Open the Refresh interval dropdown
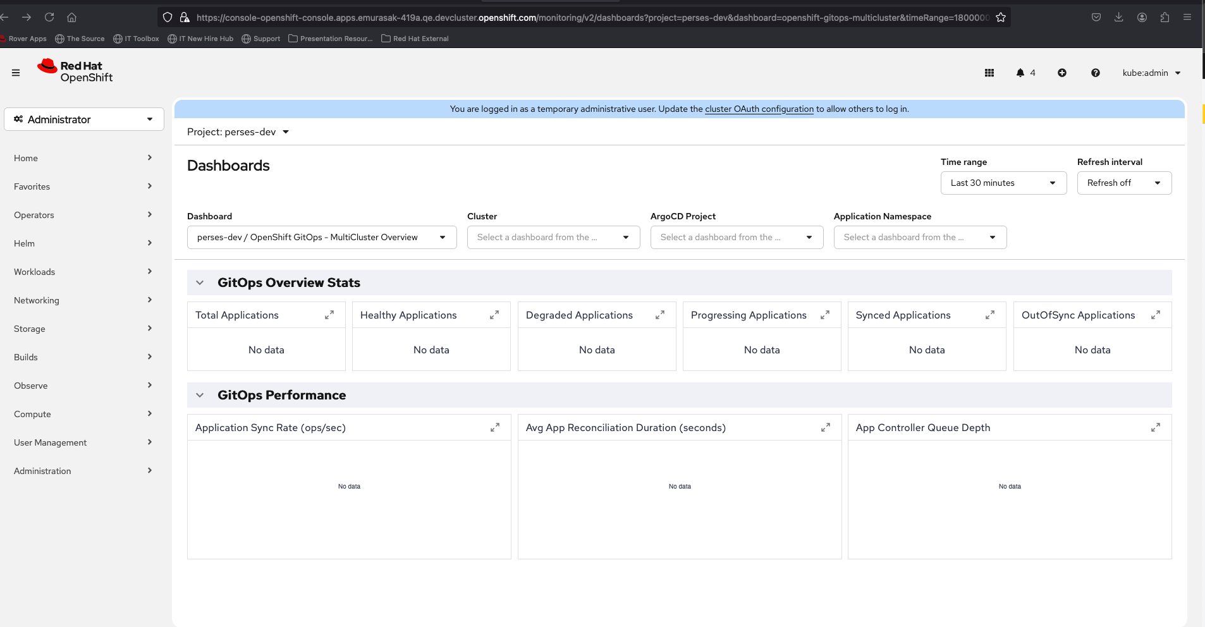 [x=1124, y=183]
